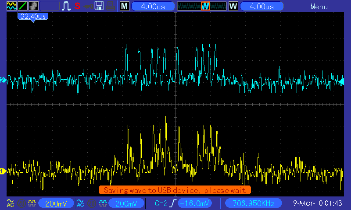Viewport: 351px width, 210px height.
Task: Click the main timebase 4.00us readout
Action: [x=153, y=6]
